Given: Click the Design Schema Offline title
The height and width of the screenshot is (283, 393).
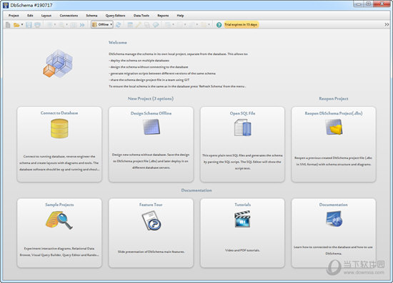Looking at the screenshot, I should point(151,113).
